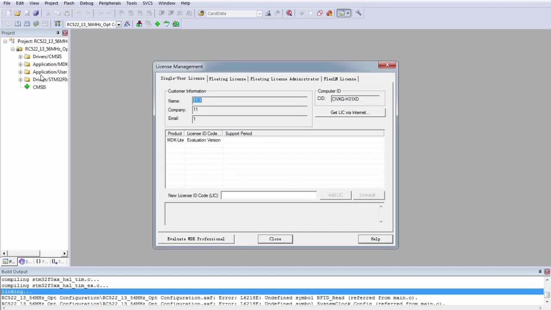The height and width of the screenshot is (310, 551).
Task: Click the Uncomment selection icon
Action: [x=189, y=13]
